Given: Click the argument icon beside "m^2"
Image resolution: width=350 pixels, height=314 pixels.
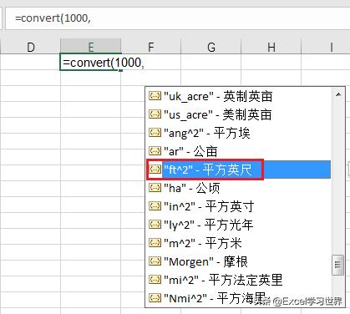Looking at the screenshot, I should coord(155,243).
